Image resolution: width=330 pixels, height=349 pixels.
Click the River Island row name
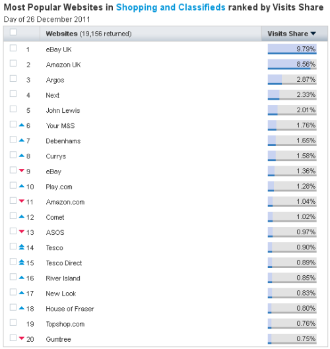63,278
